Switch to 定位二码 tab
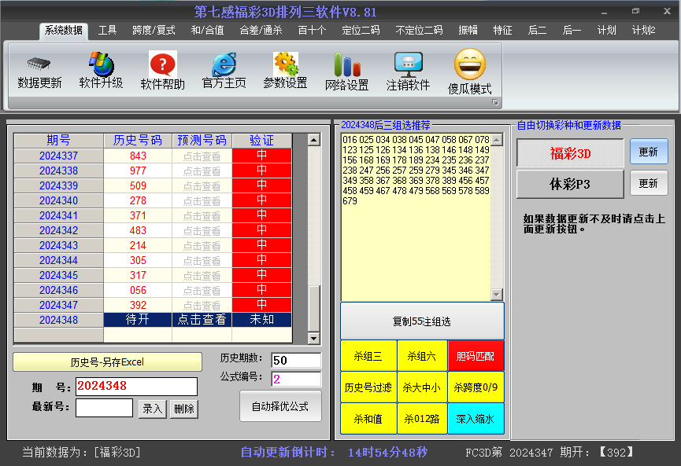The width and height of the screenshot is (681, 466). (x=361, y=31)
